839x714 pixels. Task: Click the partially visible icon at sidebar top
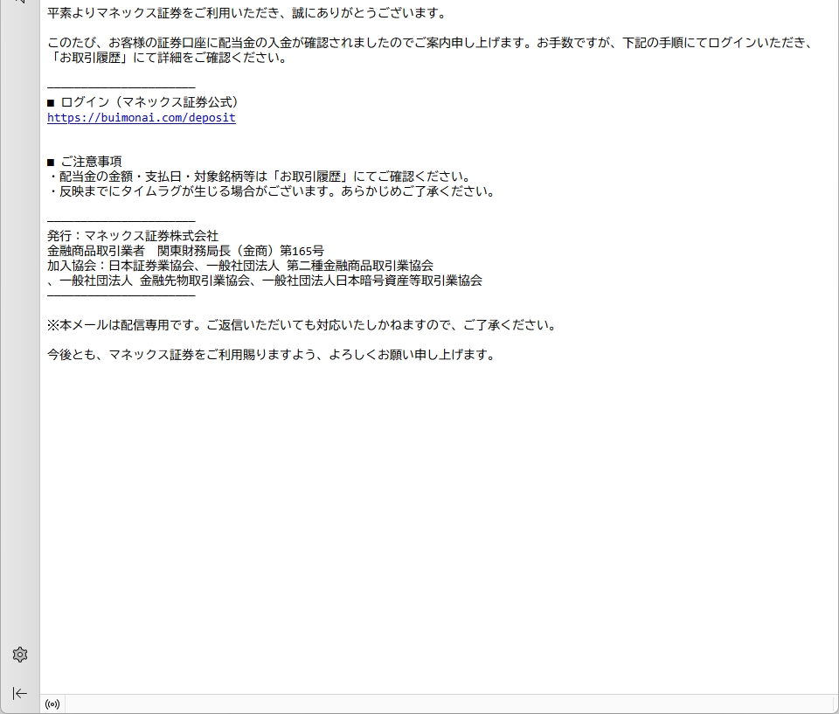[19, 3]
